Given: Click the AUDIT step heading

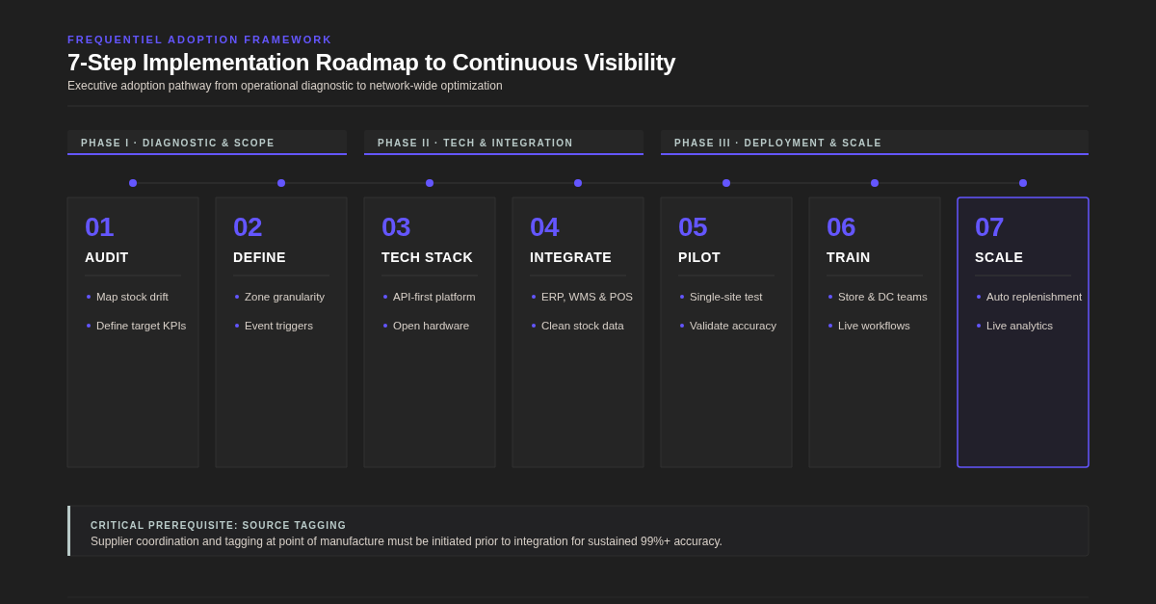Looking at the screenshot, I should [x=107, y=257].
